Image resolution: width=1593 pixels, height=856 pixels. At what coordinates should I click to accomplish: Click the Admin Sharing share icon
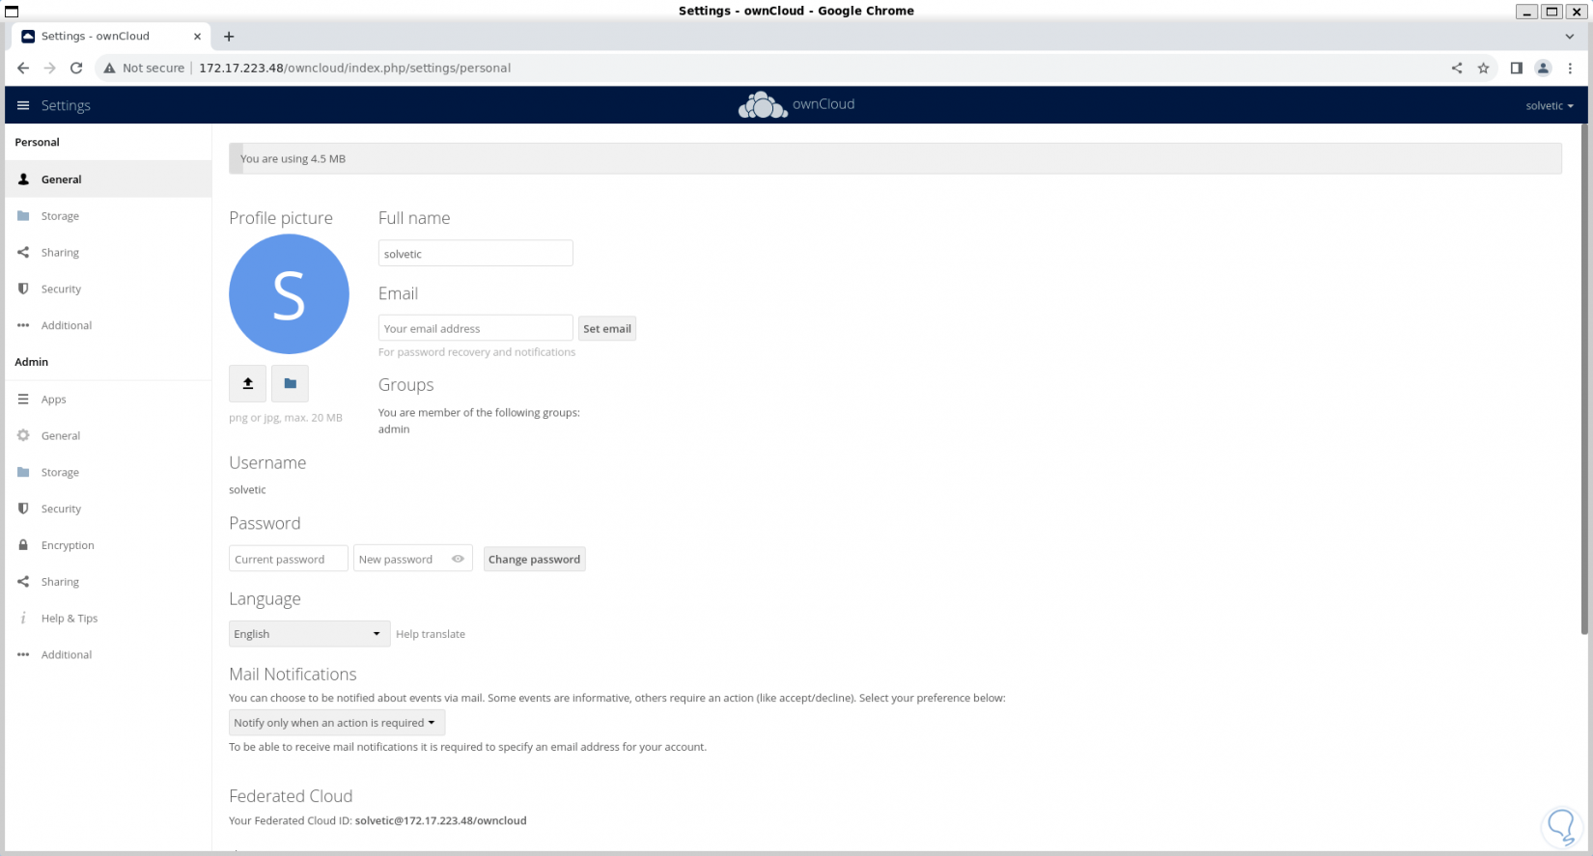(x=23, y=582)
